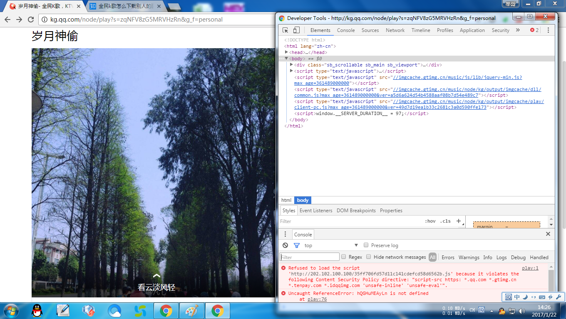Toggle the device toolbar icon in DevTools
The width and height of the screenshot is (566, 319).
[x=296, y=30]
